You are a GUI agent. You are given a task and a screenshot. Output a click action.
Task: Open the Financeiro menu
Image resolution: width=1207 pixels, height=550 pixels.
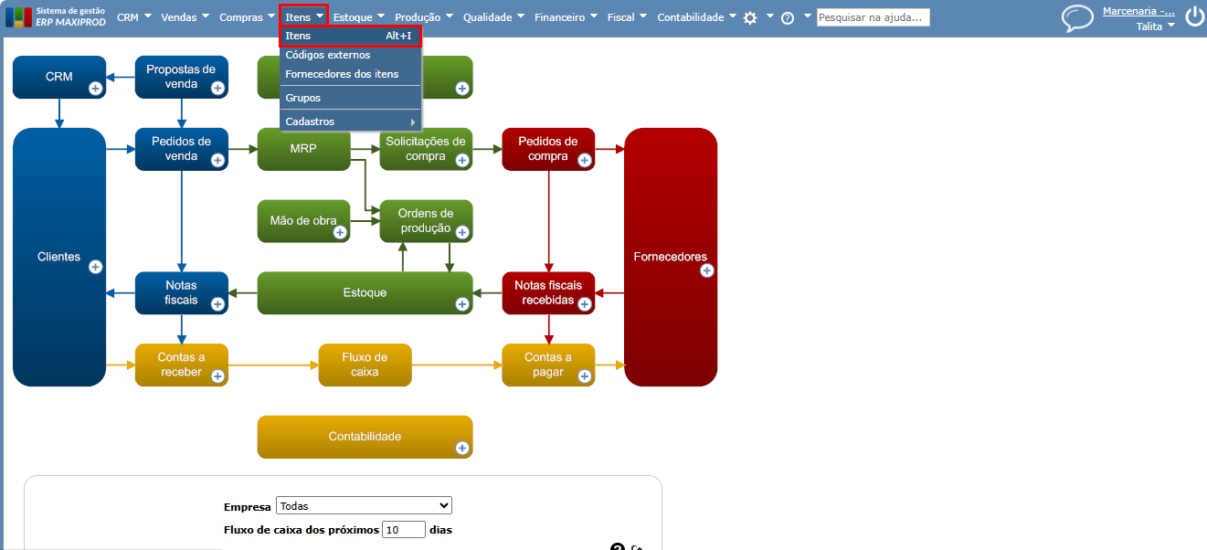[x=566, y=16]
